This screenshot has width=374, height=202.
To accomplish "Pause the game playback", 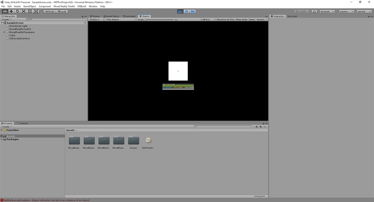I will pos(186,11).
